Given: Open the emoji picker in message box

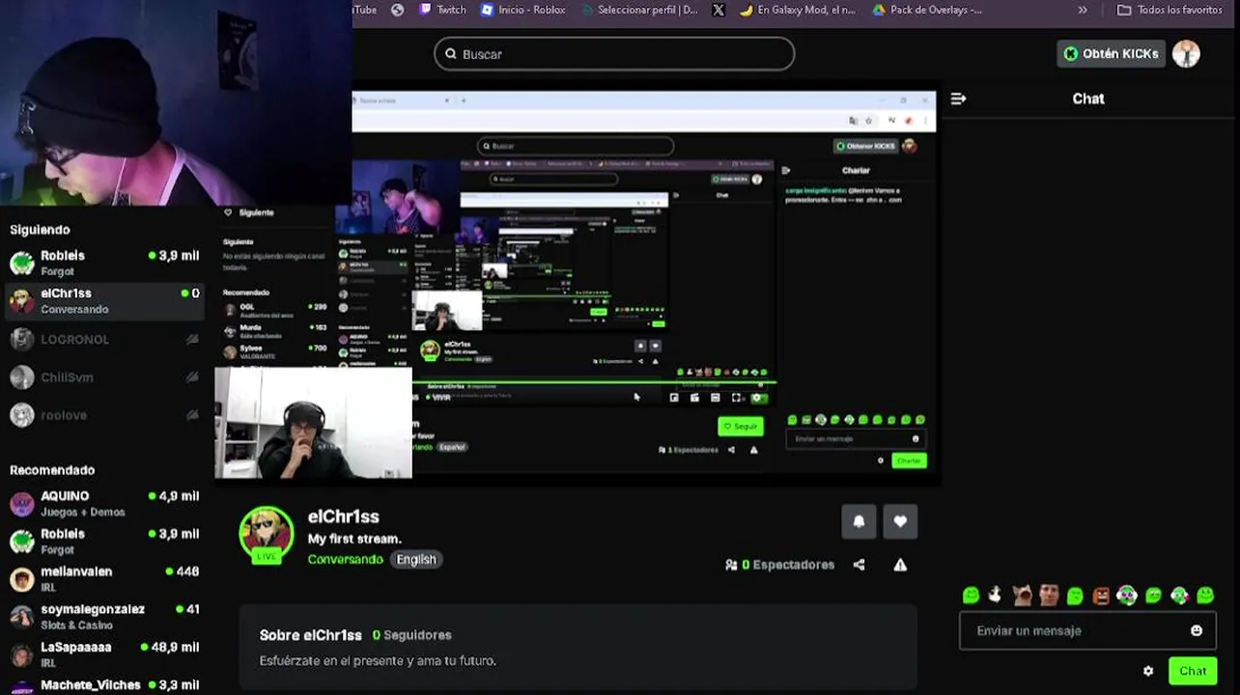Looking at the screenshot, I should pyautogui.click(x=1197, y=630).
